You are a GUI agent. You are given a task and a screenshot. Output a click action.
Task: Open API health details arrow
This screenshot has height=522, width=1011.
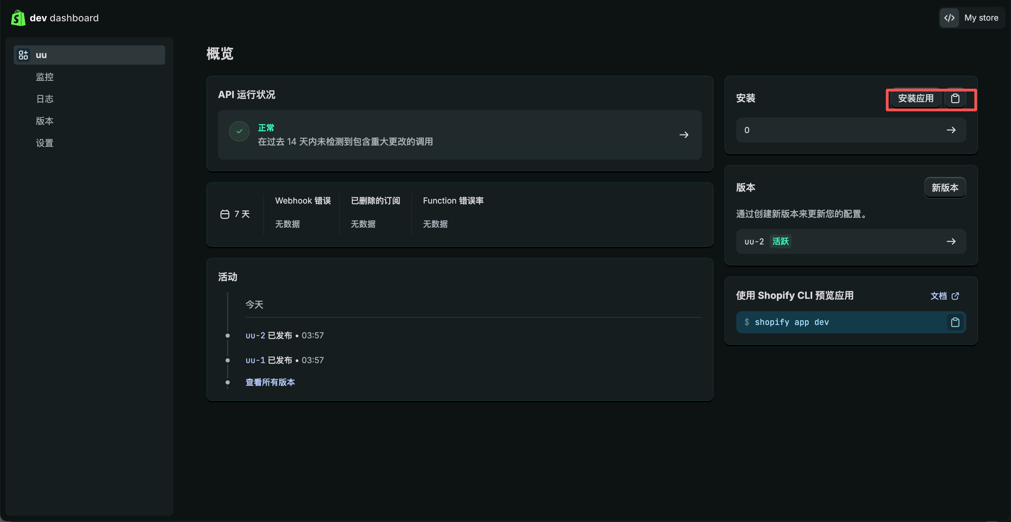pos(684,135)
